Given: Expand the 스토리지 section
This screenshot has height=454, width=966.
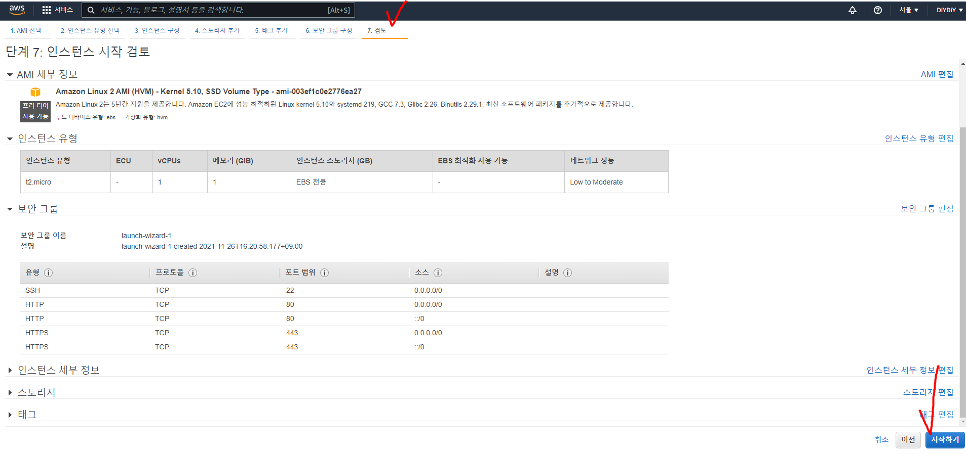Looking at the screenshot, I should (10, 392).
